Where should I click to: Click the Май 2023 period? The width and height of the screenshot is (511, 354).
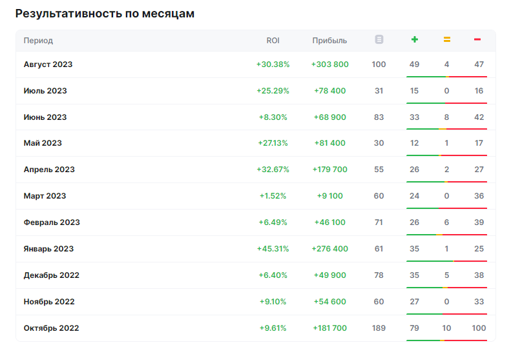tap(43, 143)
